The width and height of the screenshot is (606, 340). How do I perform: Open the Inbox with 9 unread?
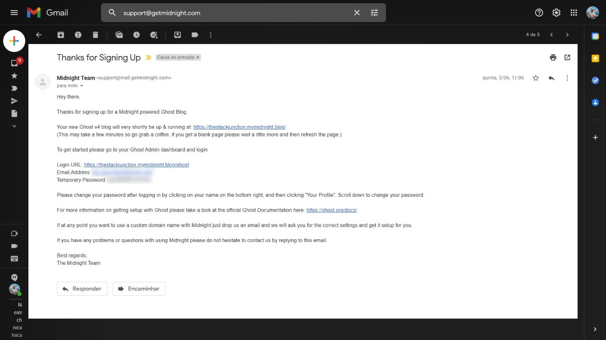click(15, 63)
